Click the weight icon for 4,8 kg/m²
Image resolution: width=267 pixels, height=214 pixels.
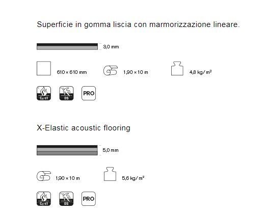click(x=177, y=68)
